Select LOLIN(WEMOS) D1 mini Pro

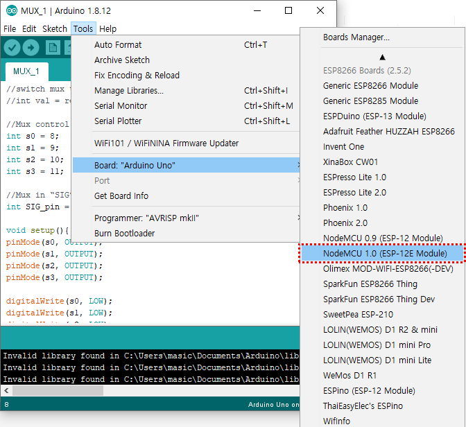383,345
